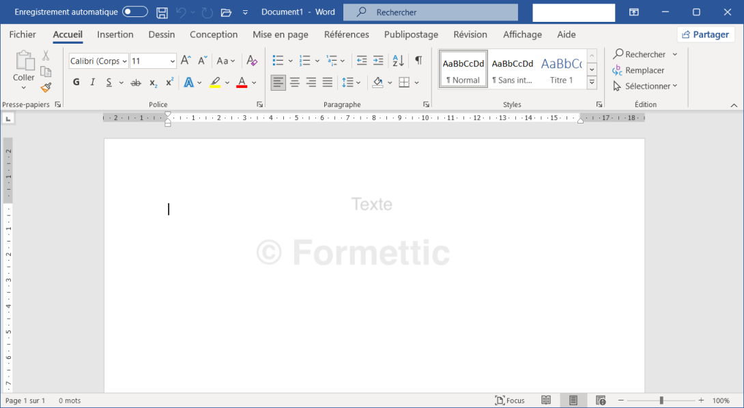The height and width of the screenshot is (408, 744).
Task: Click the save floppy disk icon
Action: tap(162, 12)
